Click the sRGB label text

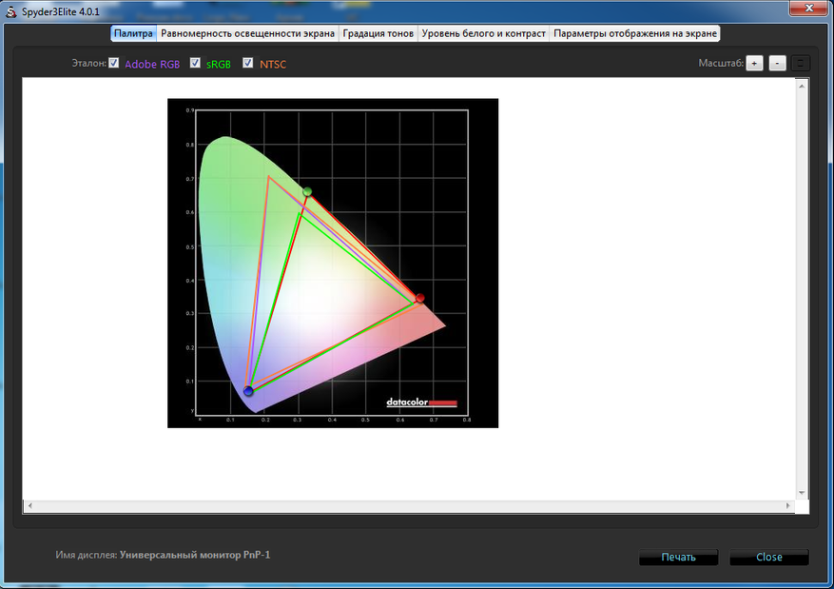[x=219, y=64]
